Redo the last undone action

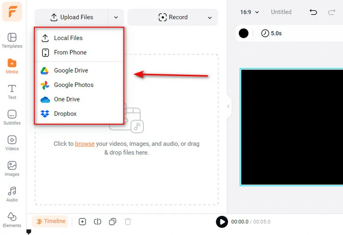331,12
